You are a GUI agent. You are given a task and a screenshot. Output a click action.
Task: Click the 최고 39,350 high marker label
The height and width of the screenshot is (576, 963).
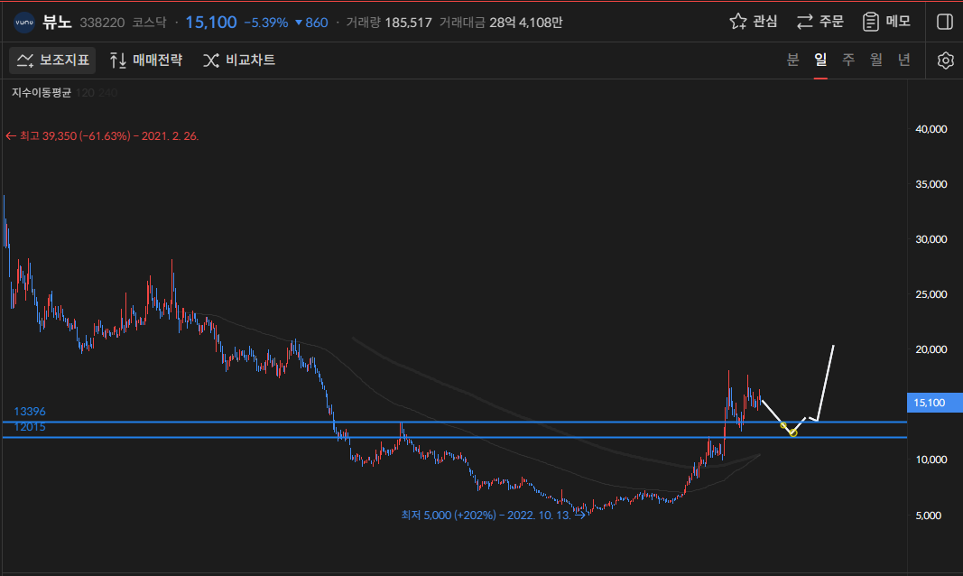[x=102, y=135]
